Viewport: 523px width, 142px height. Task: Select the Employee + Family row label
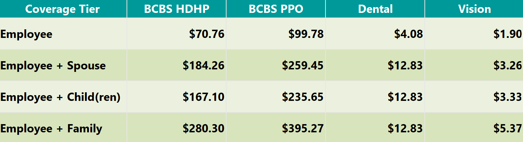tap(63, 128)
